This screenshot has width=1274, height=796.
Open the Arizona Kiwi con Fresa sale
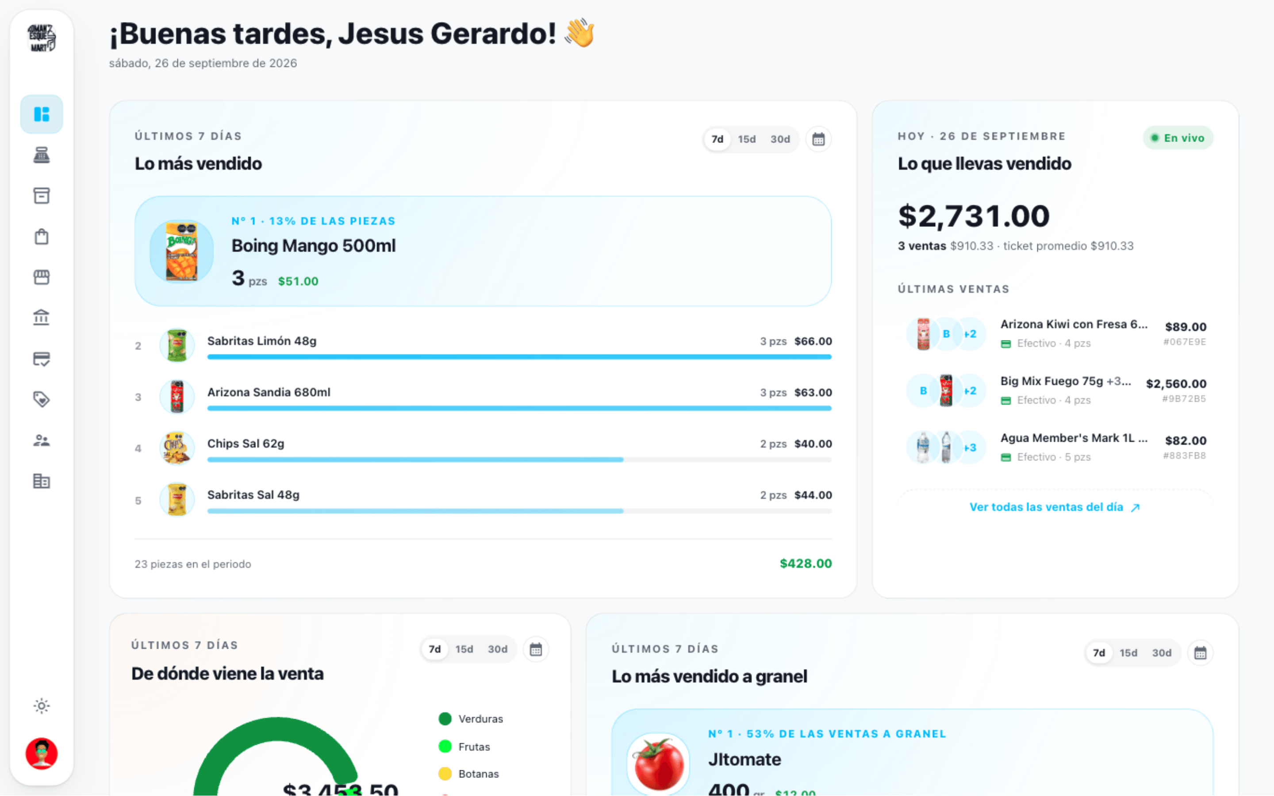[1055, 333]
